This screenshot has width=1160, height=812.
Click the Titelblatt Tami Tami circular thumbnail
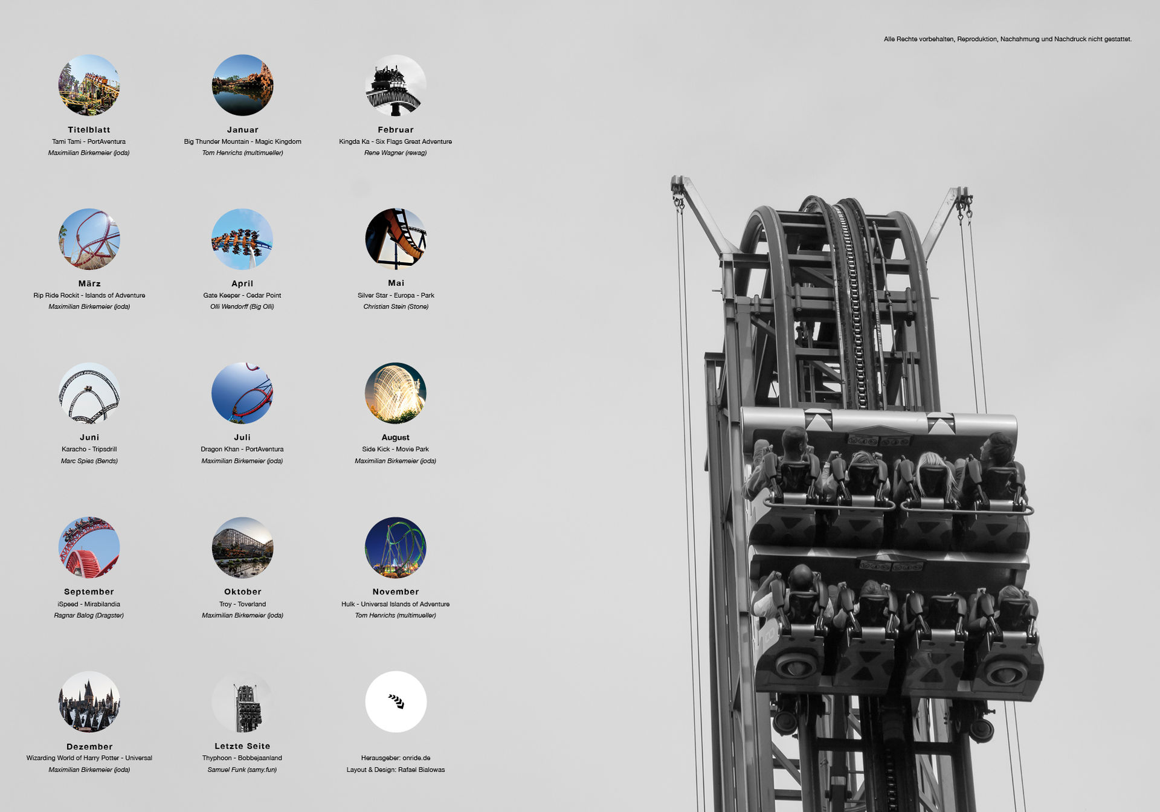(x=89, y=85)
